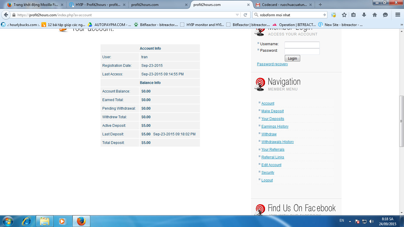Select the Active Deposit '$5.00' value
Viewport: 404px width, 227px height.
146,126
